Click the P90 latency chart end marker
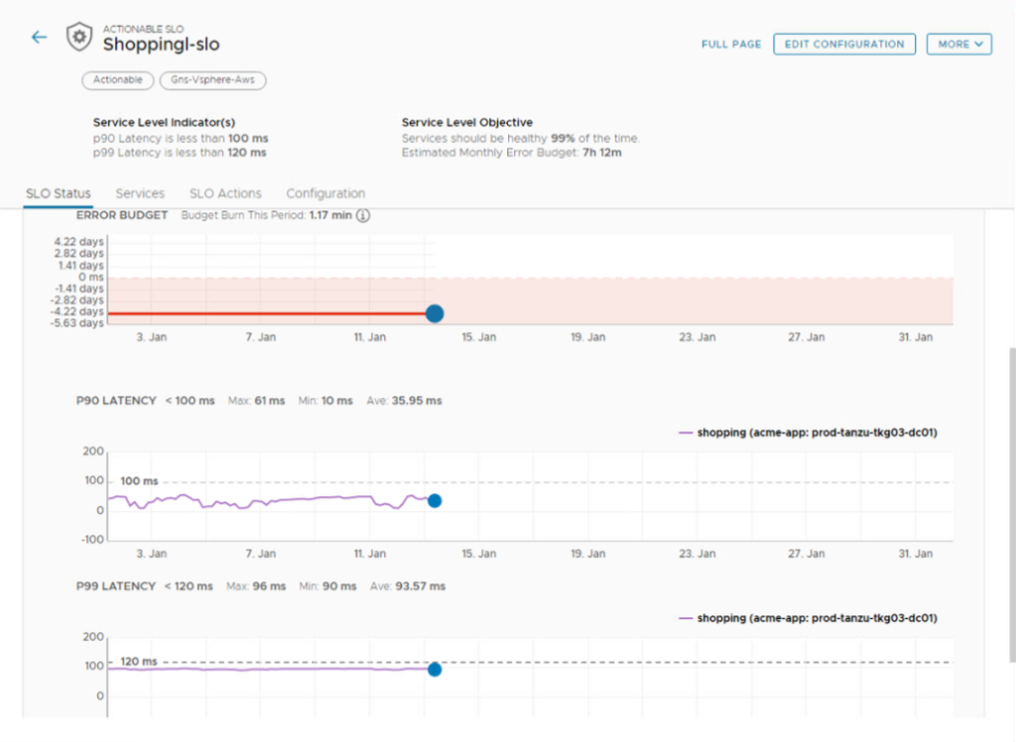The height and width of the screenshot is (742, 1016). (434, 501)
